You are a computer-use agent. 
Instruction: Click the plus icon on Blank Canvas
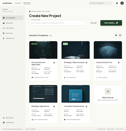click(x=108, y=91)
